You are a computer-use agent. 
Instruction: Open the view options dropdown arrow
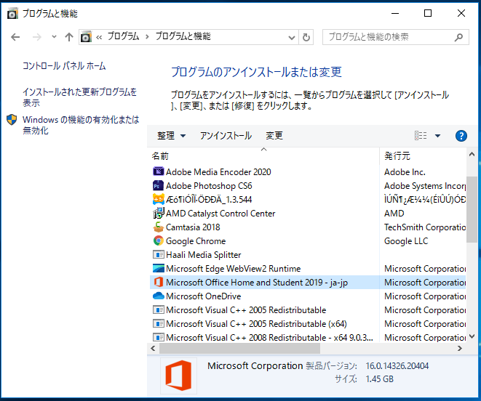coord(438,136)
